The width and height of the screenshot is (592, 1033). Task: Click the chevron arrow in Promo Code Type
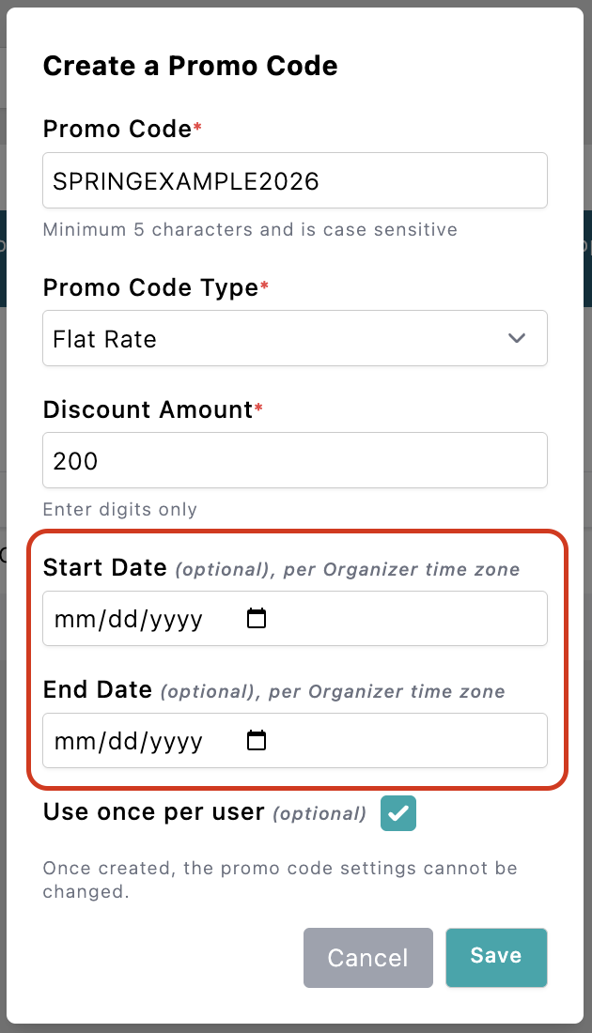tap(517, 338)
